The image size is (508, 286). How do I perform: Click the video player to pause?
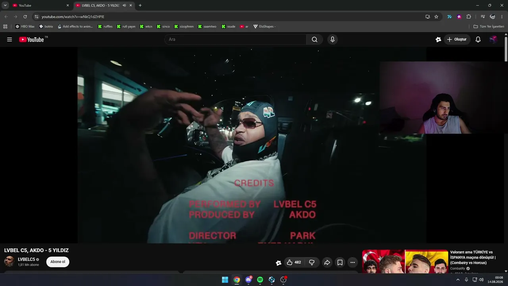click(x=252, y=145)
